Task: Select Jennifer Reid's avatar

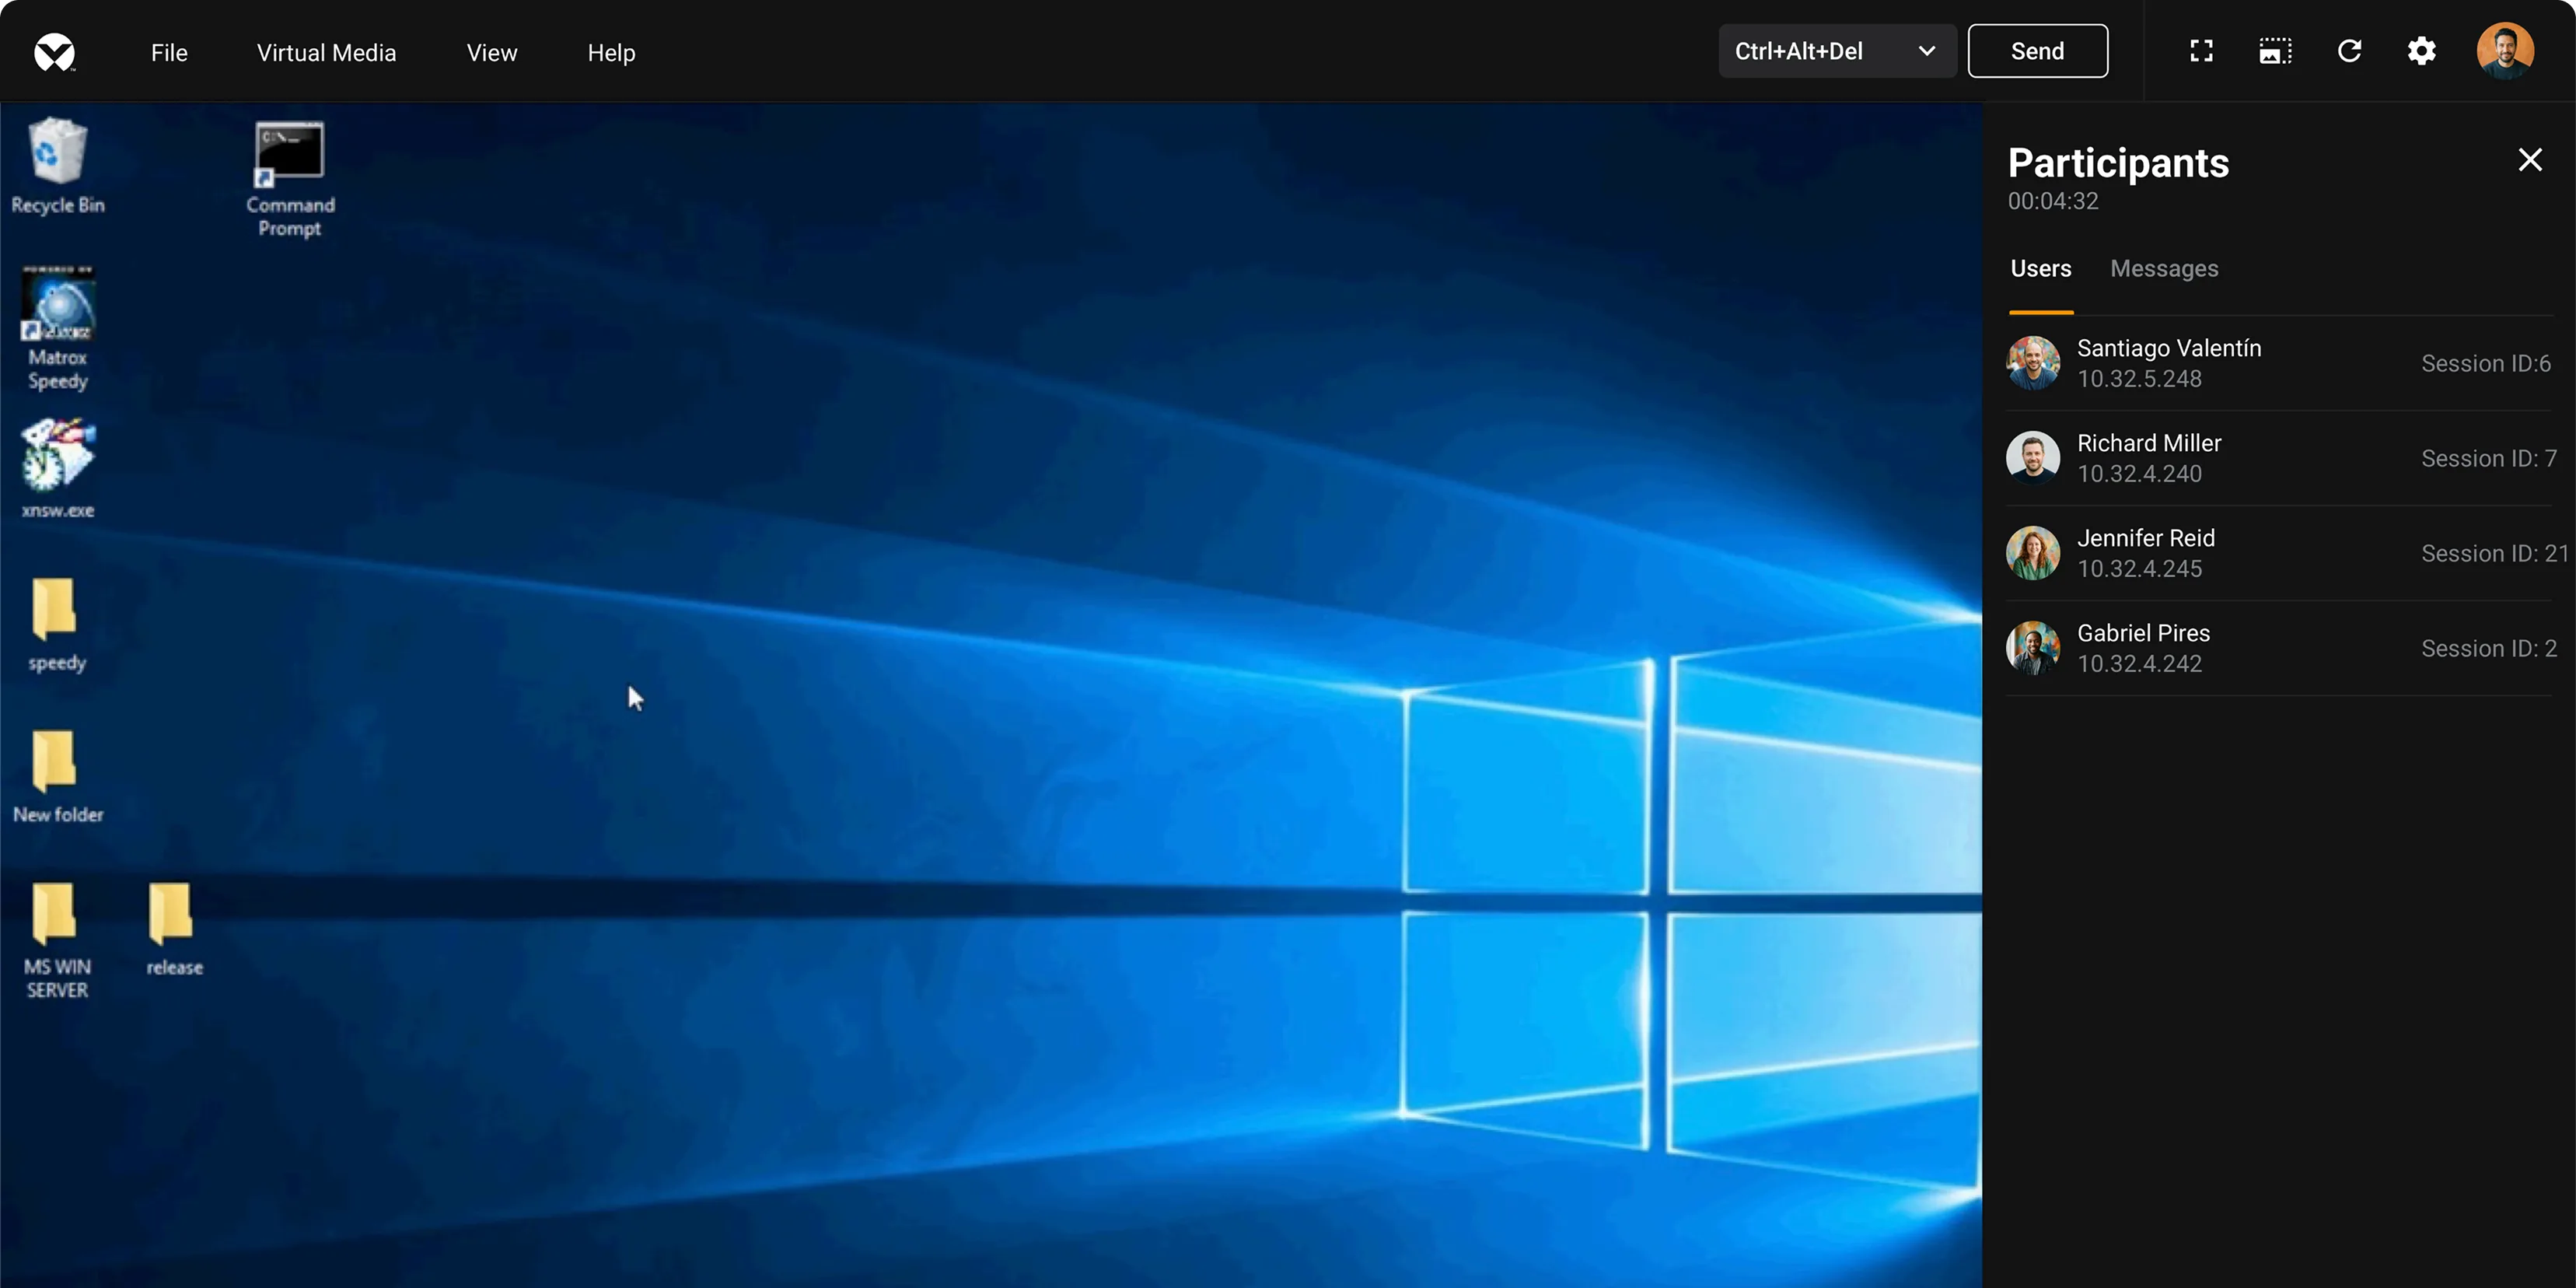Action: tap(2033, 553)
